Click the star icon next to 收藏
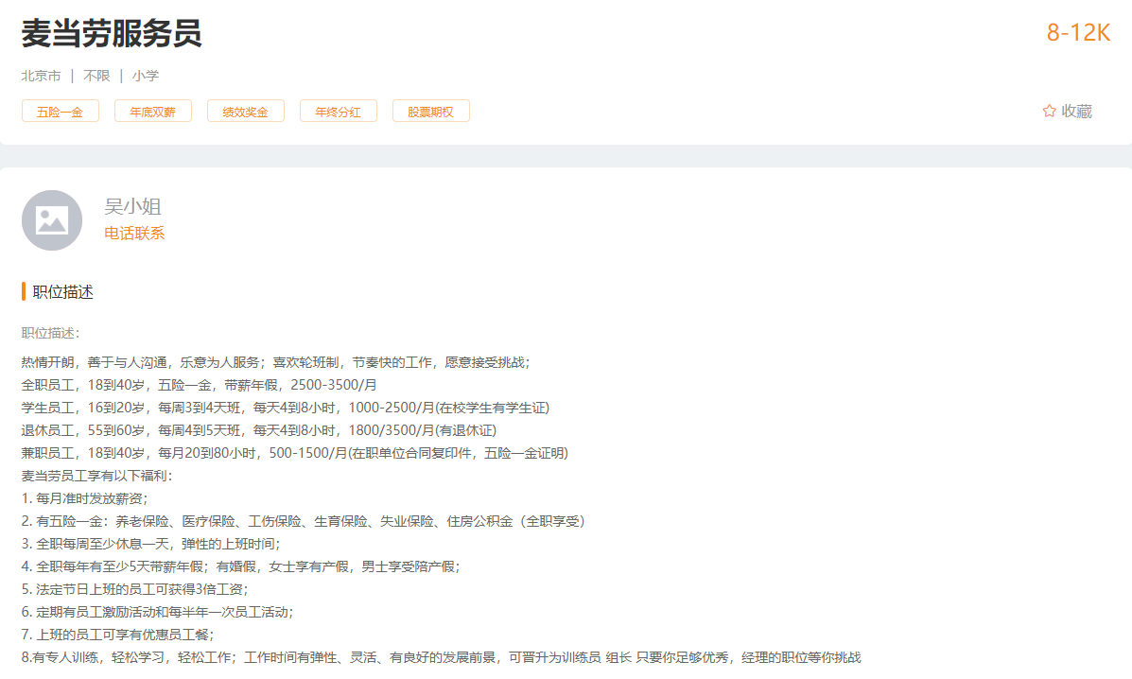Viewport: 1132px width, 679px height. (1049, 112)
